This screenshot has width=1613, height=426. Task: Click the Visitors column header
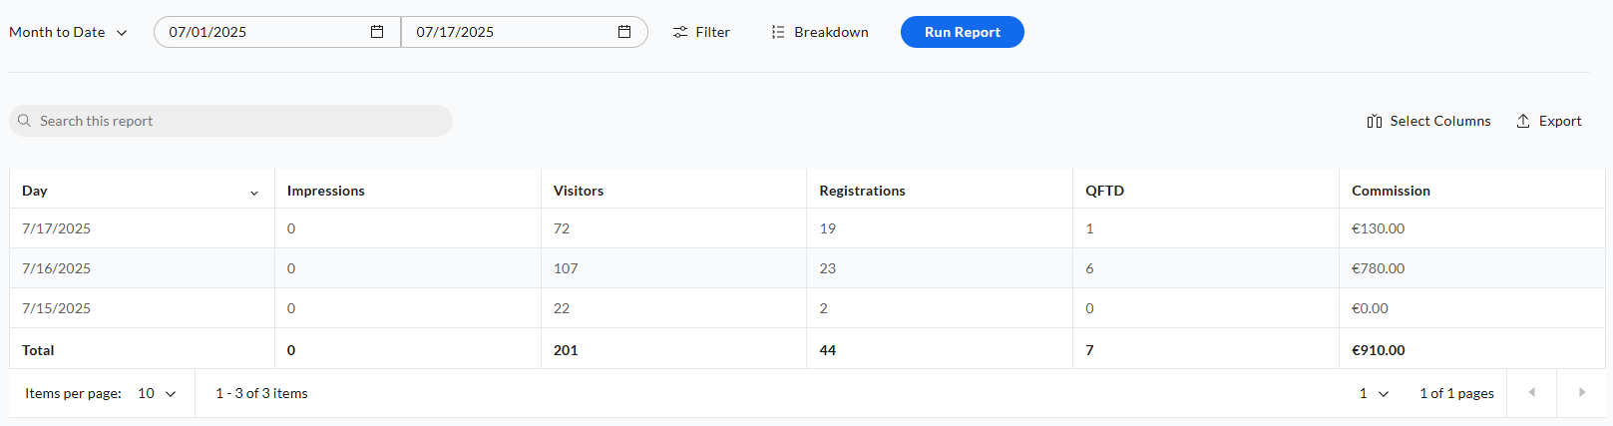579,191
